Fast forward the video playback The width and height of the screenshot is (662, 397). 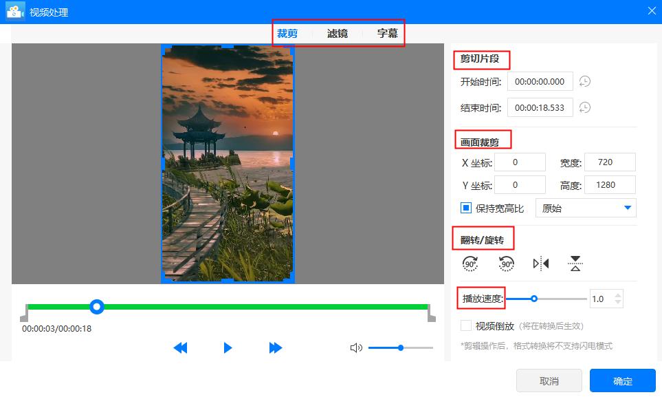[x=275, y=347]
